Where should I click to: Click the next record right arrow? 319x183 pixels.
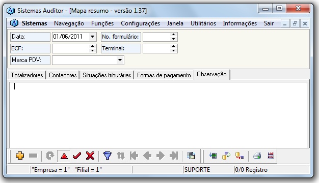point(161,156)
